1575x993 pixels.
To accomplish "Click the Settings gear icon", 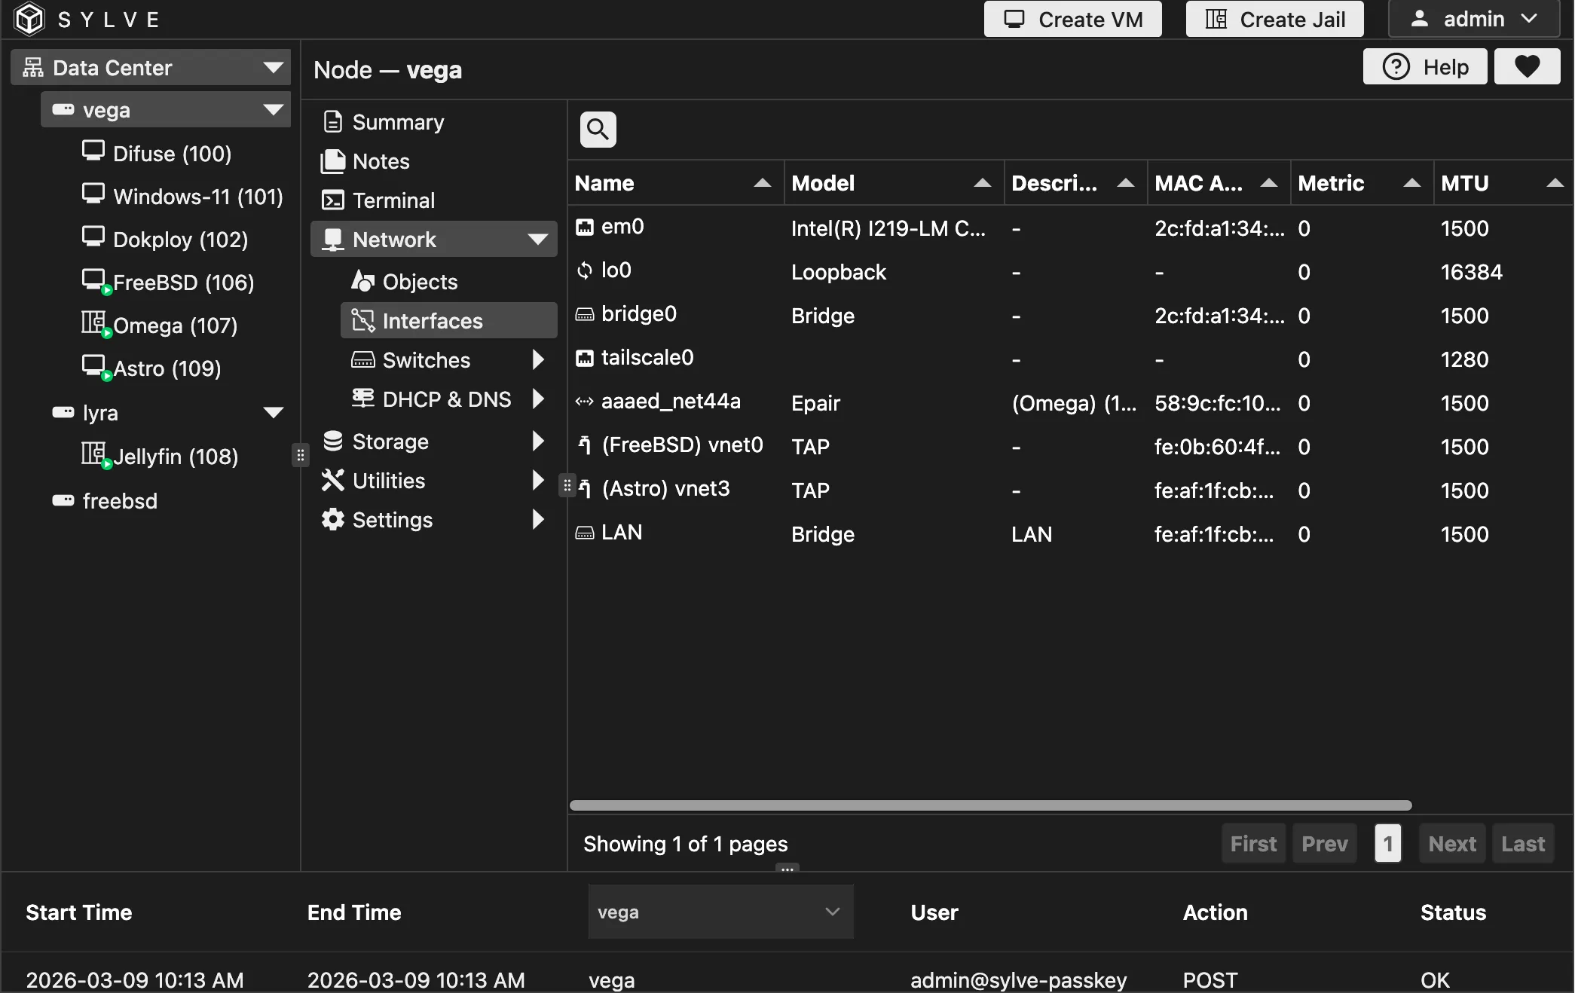I will [332, 519].
